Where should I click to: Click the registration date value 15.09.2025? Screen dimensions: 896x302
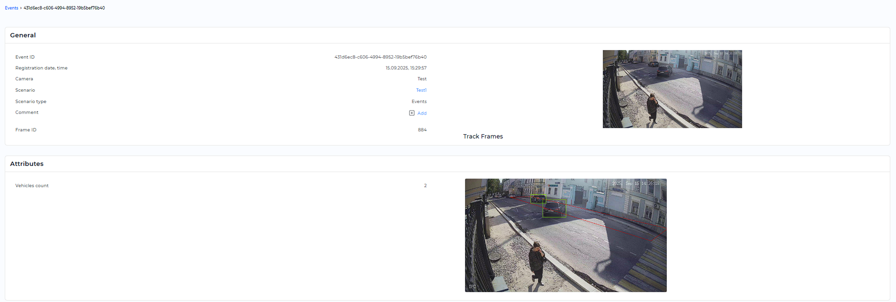pos(405,68)
